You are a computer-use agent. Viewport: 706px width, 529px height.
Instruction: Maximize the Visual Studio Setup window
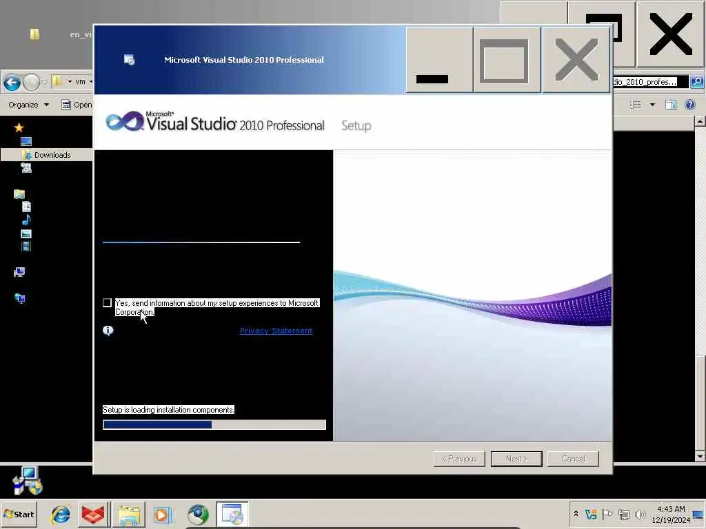point(507,60)
